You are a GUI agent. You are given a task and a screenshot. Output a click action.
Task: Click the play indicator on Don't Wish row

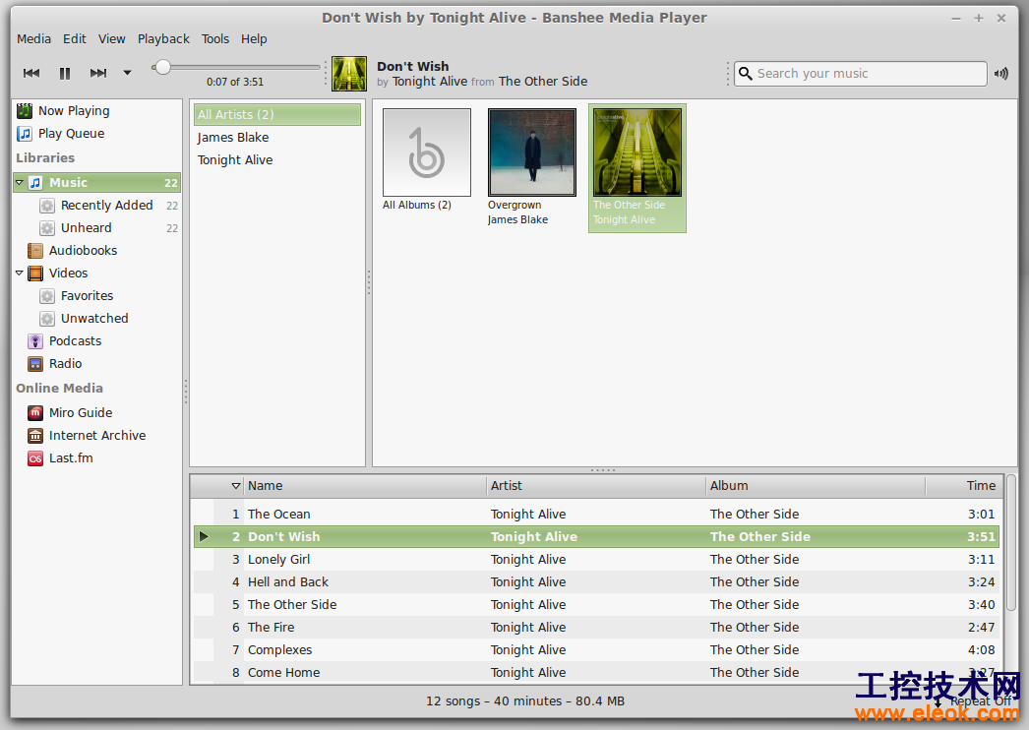[204, 537]
